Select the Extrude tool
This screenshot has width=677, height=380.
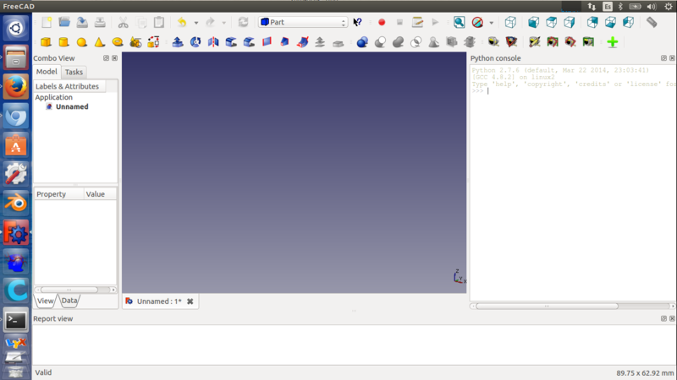coord(178,41)
